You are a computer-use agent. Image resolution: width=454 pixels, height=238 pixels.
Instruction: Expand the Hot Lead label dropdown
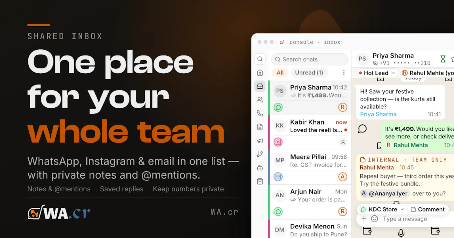(x=377, y=73)
